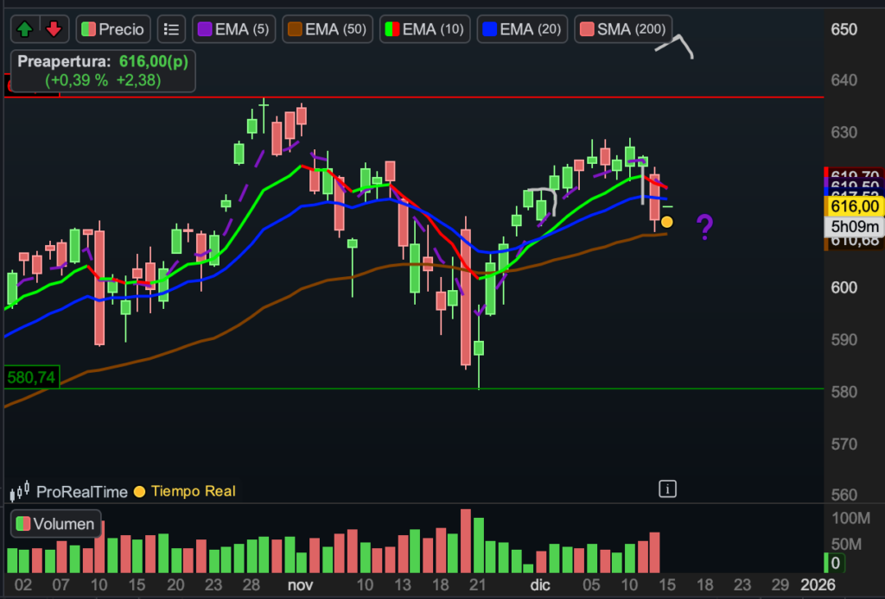This screenshot has width=885, height=599.
Task: Click the yellow Tiempo Real status dot
Action: [139, 492]
